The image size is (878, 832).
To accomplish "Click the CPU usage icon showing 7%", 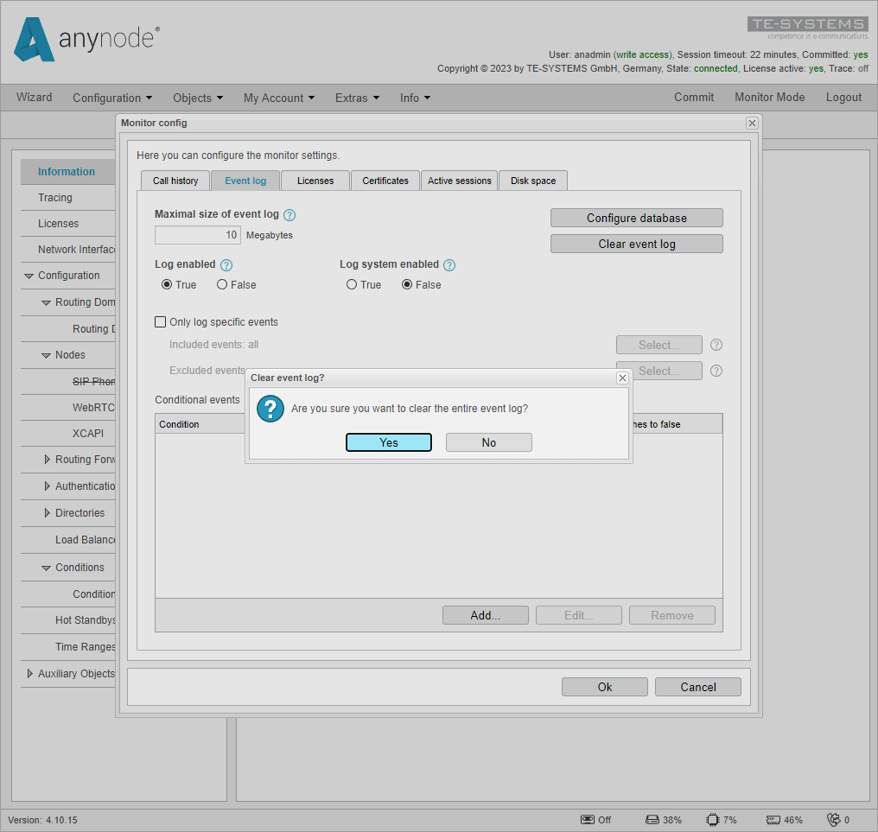I will [x=710, y=819].
